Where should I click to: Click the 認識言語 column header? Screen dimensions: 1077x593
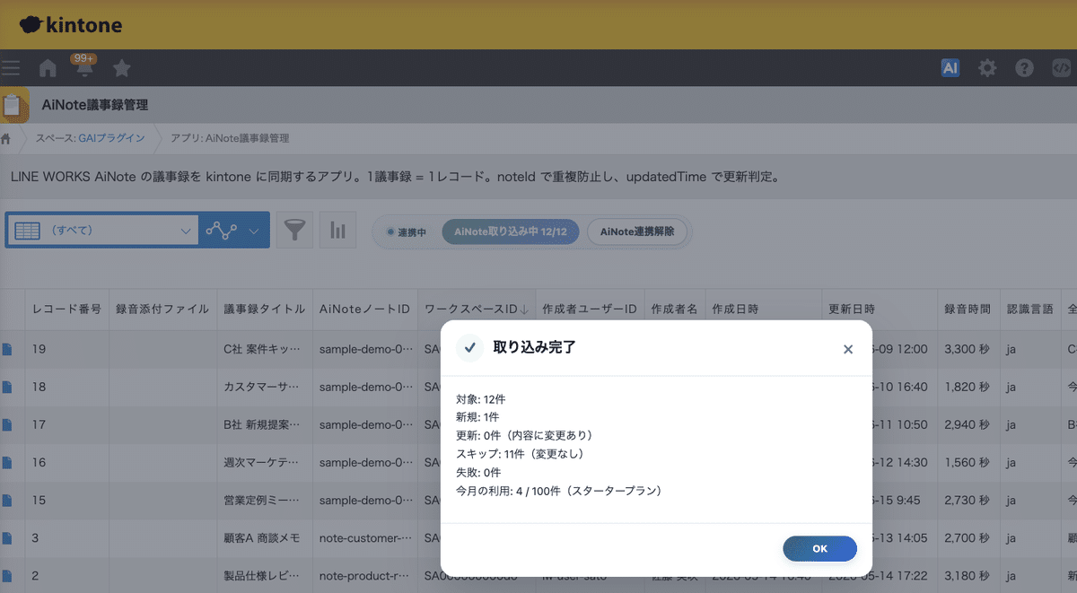1029,310
